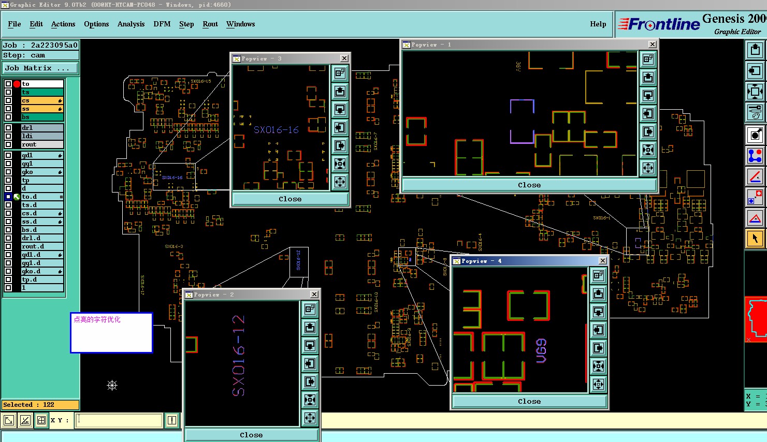Click pan up icon in Popview 3

[340, 92]
